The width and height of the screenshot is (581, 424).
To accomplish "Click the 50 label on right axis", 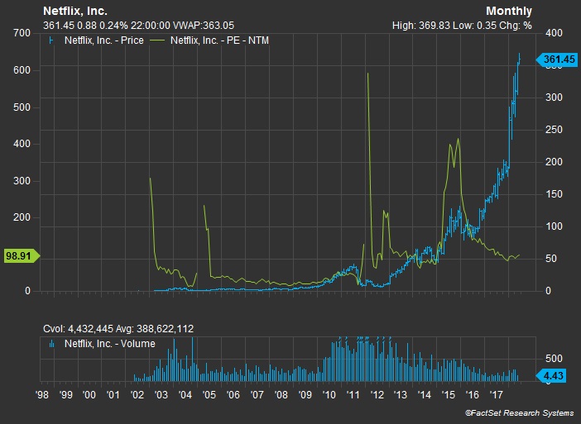I will coord(551,259).
